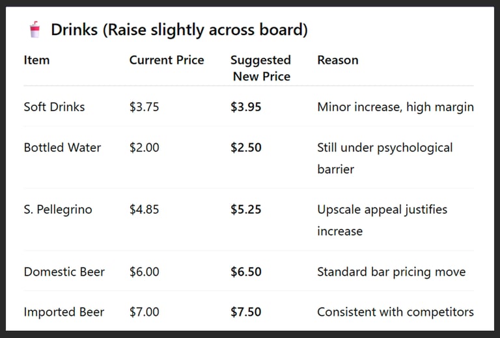Click the Current Price column header
500x338 pixels.
[167, 60]
